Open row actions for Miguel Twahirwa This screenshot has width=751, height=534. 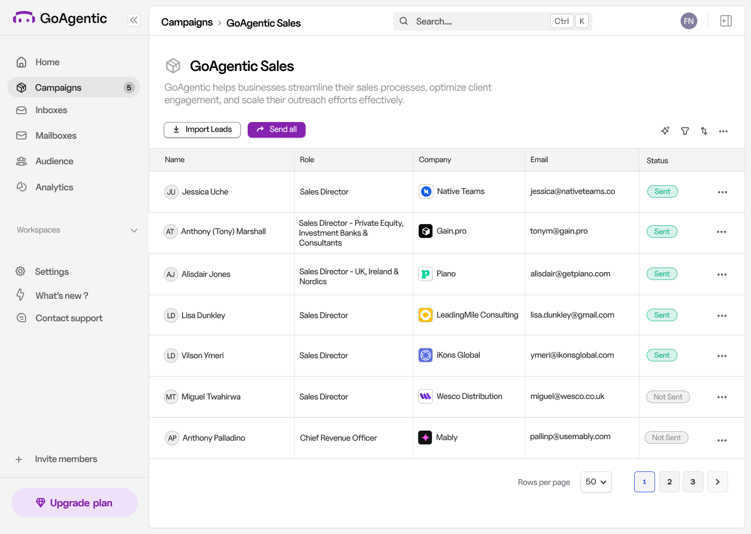coord(722,397)
